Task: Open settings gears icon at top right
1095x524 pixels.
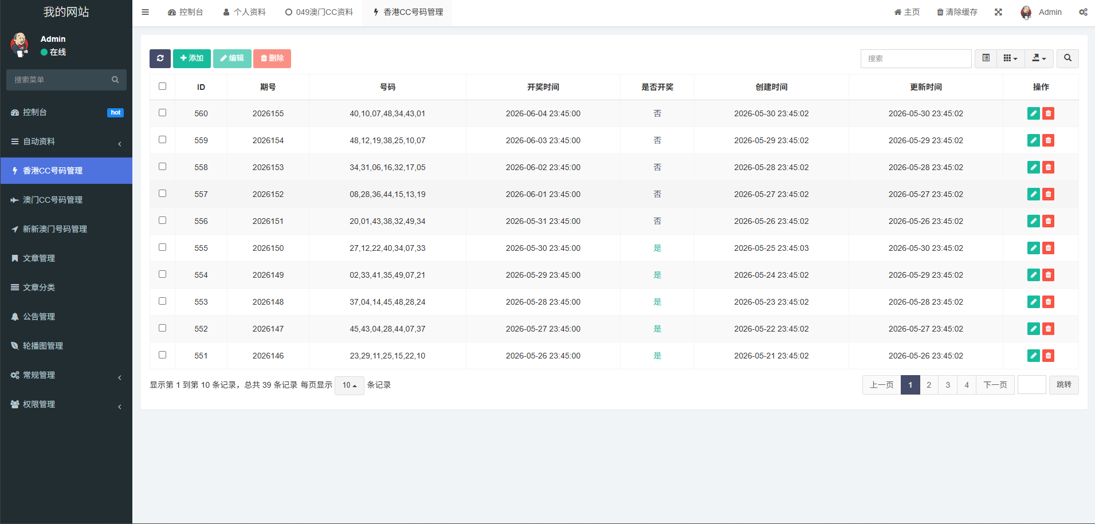Action: [x=1083, y=12]
